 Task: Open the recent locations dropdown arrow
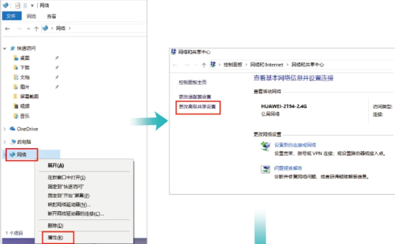[x=28, y=28]
